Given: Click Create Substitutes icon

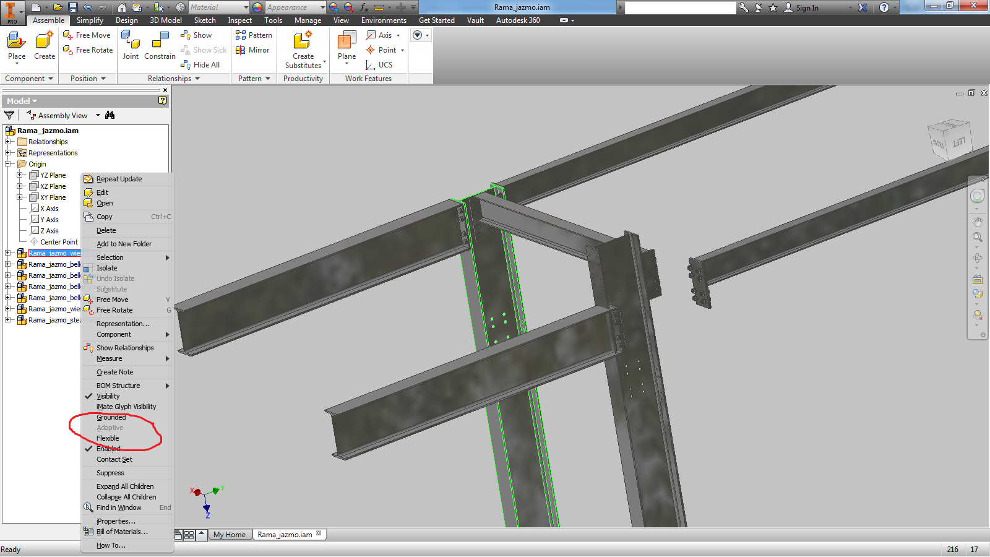Looking at the screenshot, I should [303, 40].
